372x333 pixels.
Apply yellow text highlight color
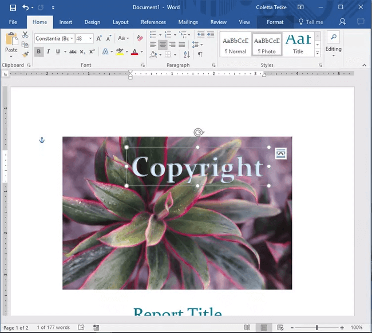(120, 51)
